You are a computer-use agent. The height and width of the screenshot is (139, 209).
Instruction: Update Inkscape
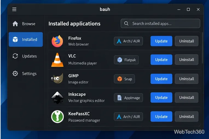pyautogui.click(x=161, y=97)
